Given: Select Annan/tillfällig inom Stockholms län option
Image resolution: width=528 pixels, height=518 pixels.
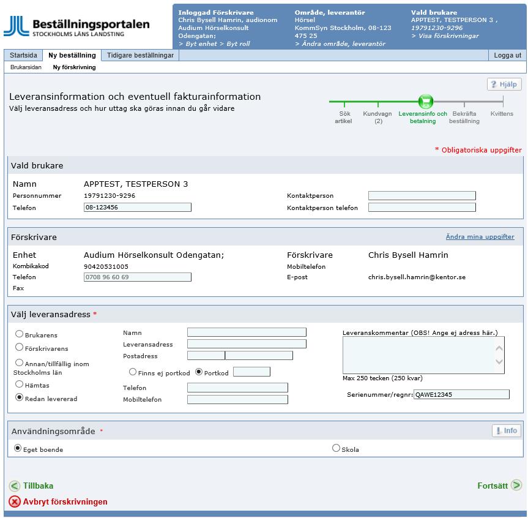Looking at the screenshot, I should click(x=19, y=362).
